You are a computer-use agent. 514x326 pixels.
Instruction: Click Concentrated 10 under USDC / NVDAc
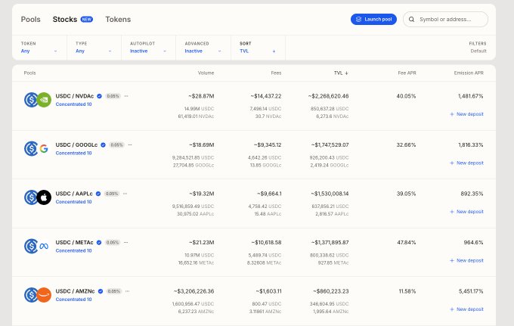[73, 104]
